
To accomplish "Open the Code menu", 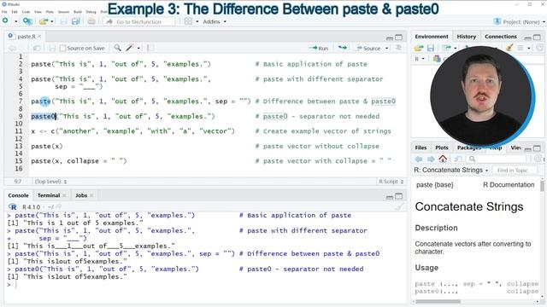I will [x=26, y=12].
